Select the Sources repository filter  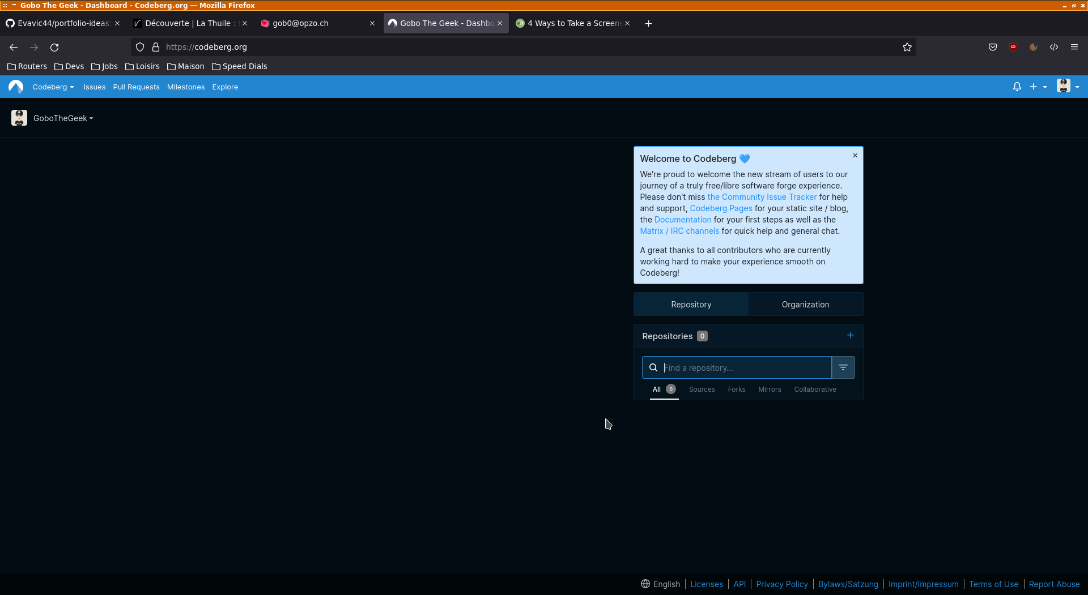coord(702,389)
